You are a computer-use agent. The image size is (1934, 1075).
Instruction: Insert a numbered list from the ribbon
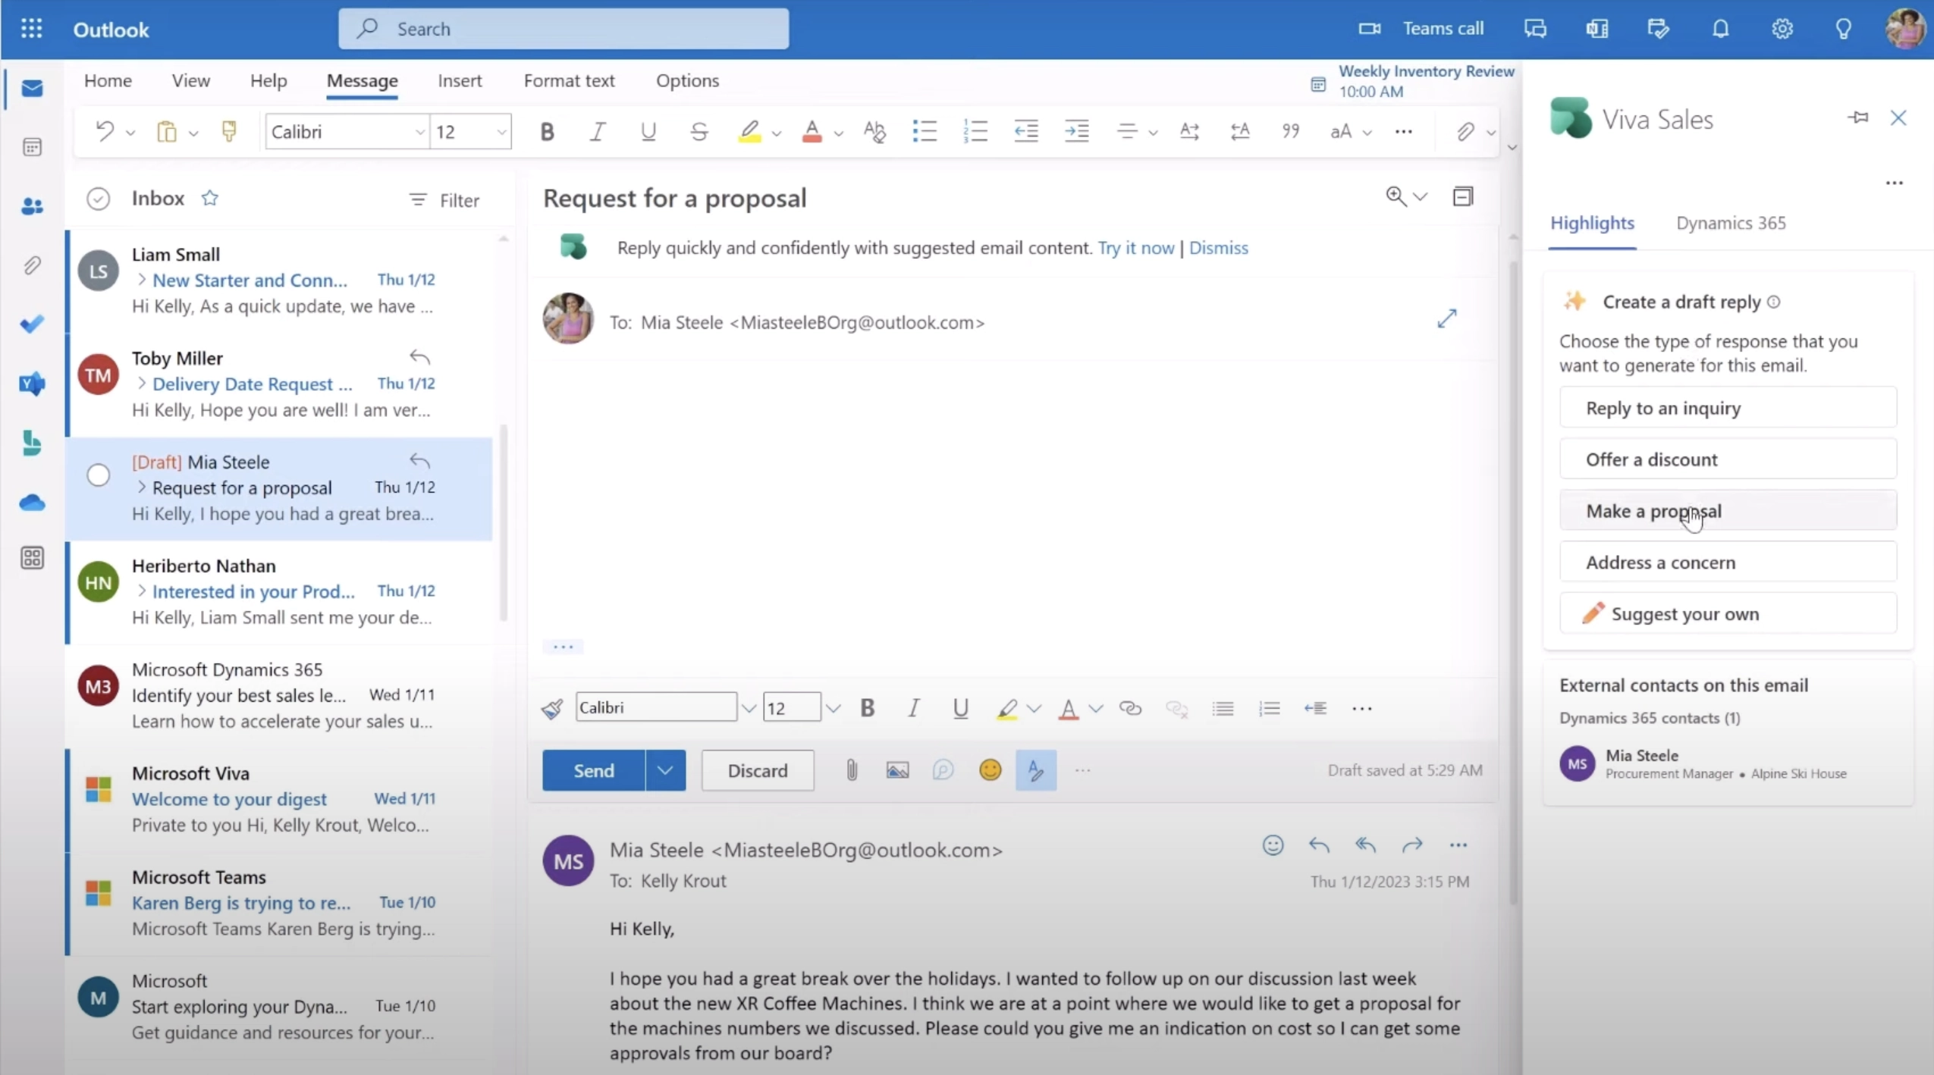tap(975, 131)
